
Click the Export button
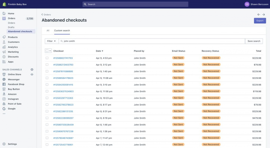coord(260,21)
